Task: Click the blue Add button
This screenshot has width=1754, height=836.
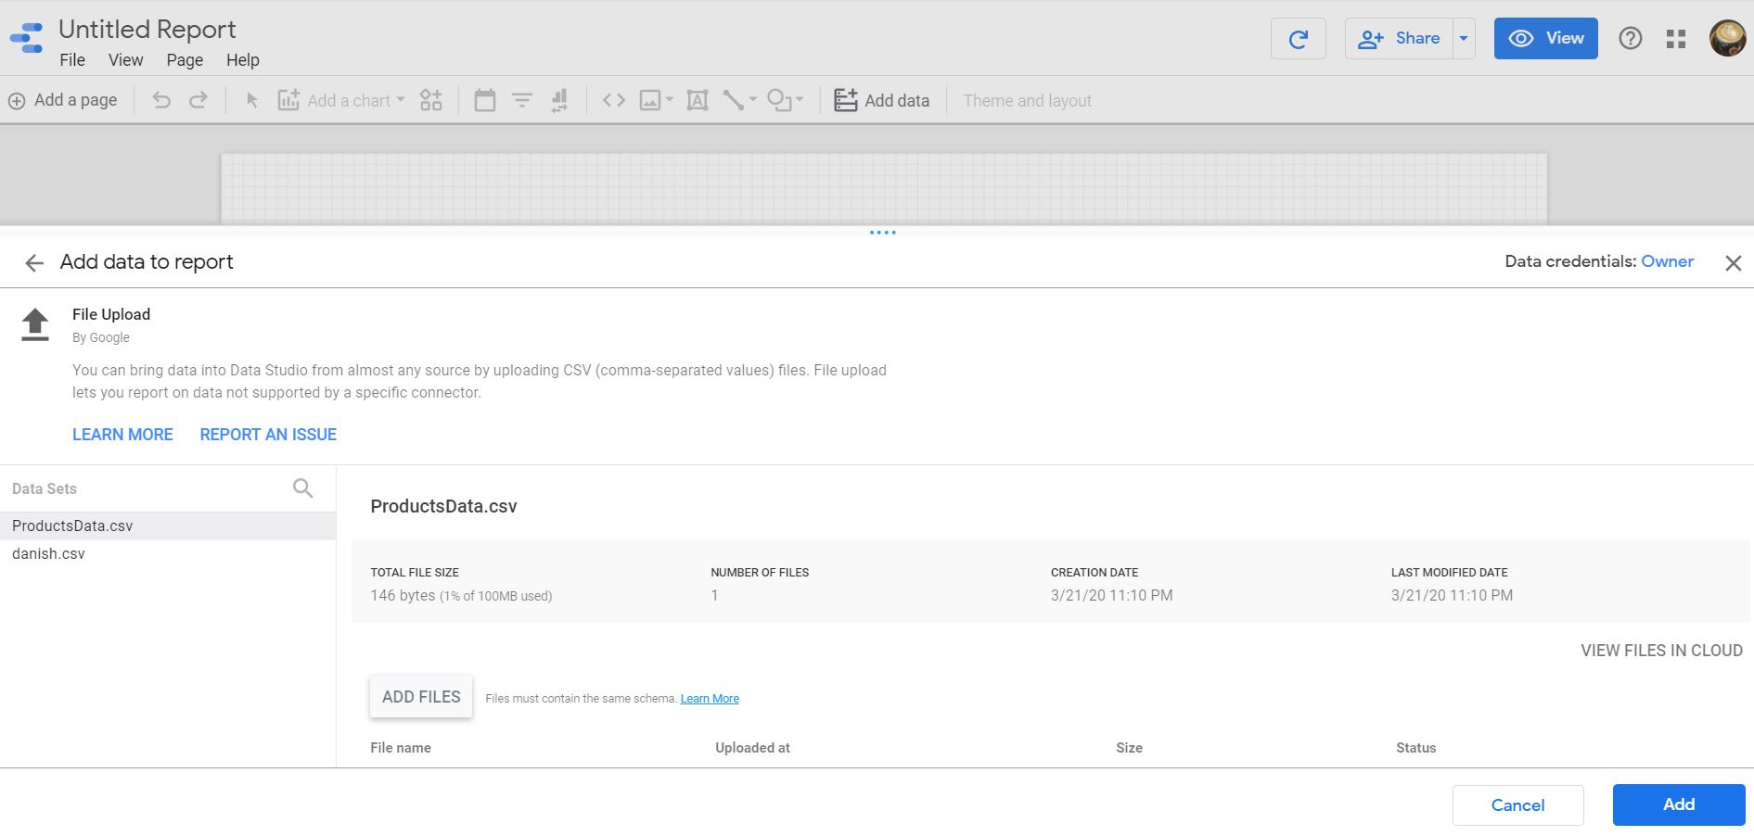Action: (1678, 804)
